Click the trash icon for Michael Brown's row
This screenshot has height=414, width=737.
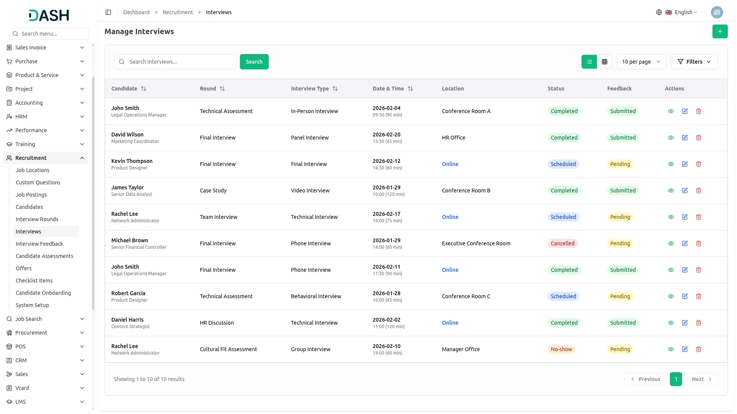tap(699, 243)
